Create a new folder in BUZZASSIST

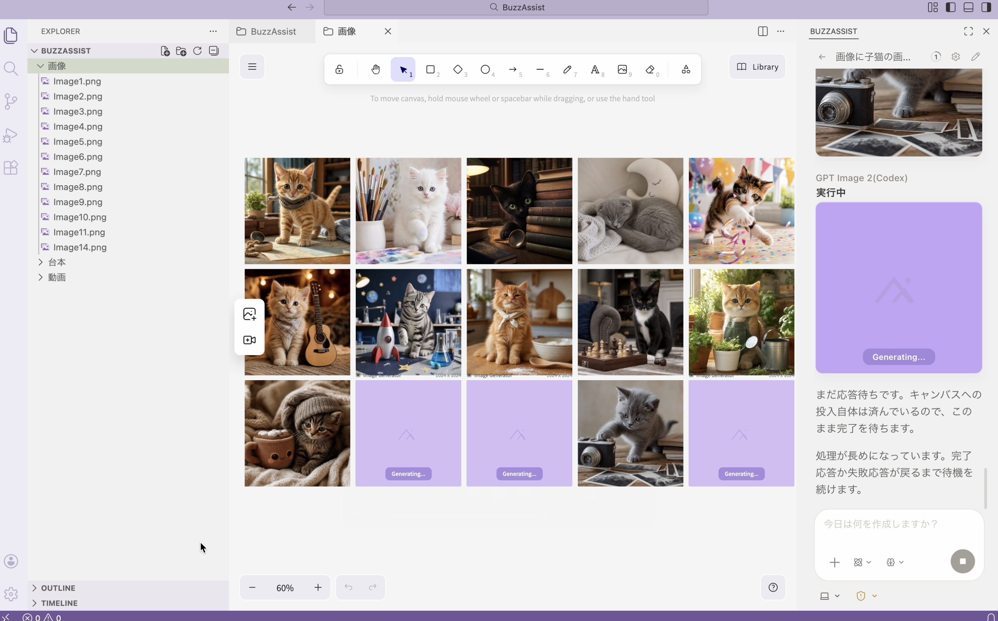click(181, 51)
